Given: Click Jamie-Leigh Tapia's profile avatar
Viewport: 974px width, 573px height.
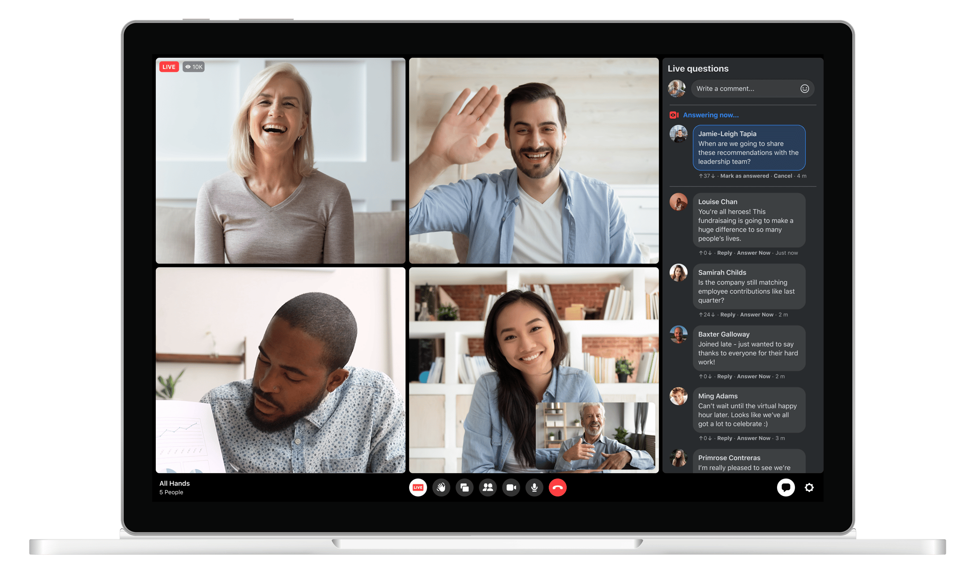Looking at the screenshot, I should (678, 134).
